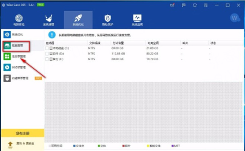Select 系统优化 gear item in sidebar
The width and height of the screenshot is (245, 151).
point(22,34)
